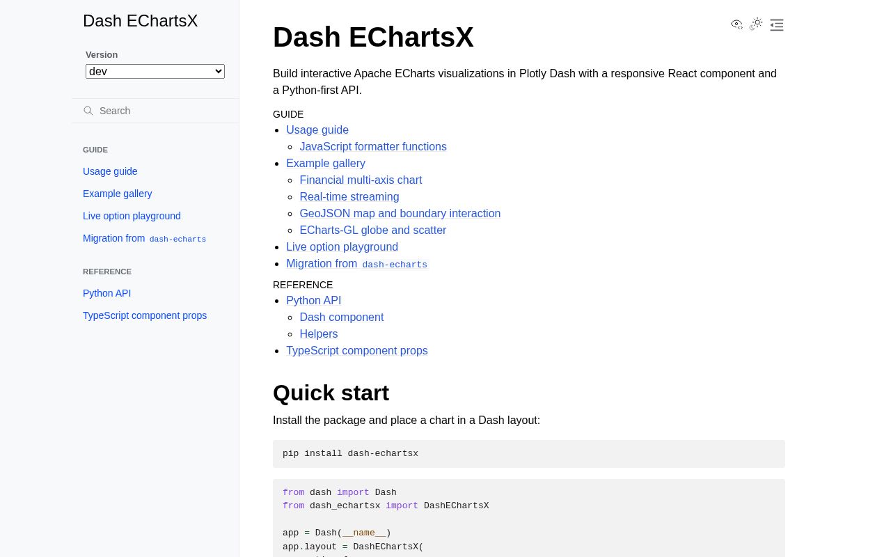Follow Migration from dash-echarts link in page contents
The height and width of the screenshot is (557, 891).
point(356,264)
